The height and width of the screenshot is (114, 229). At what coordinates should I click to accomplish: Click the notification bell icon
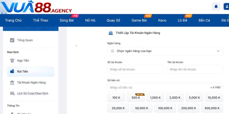pyautogui.click(x=216, y=6)
